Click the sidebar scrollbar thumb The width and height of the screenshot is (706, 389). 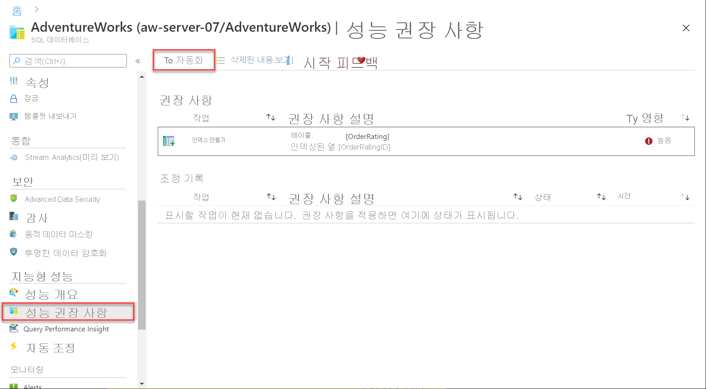point(142,265)
